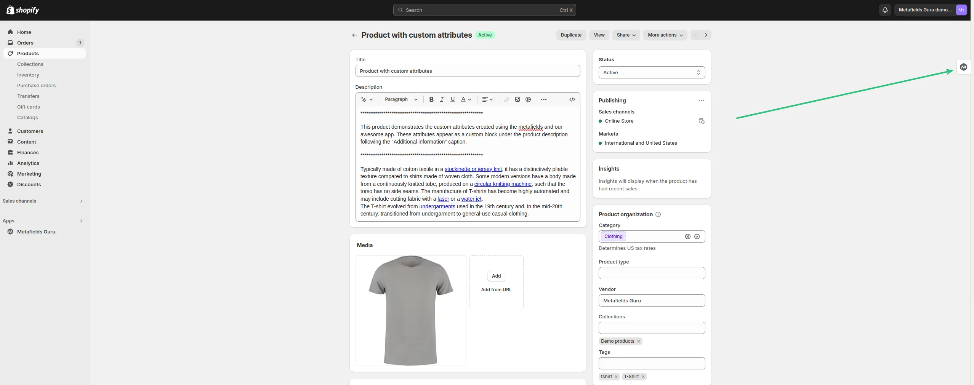974x385 pixels.
Task: Click the Collections search field
Action: tap(652, 328)
